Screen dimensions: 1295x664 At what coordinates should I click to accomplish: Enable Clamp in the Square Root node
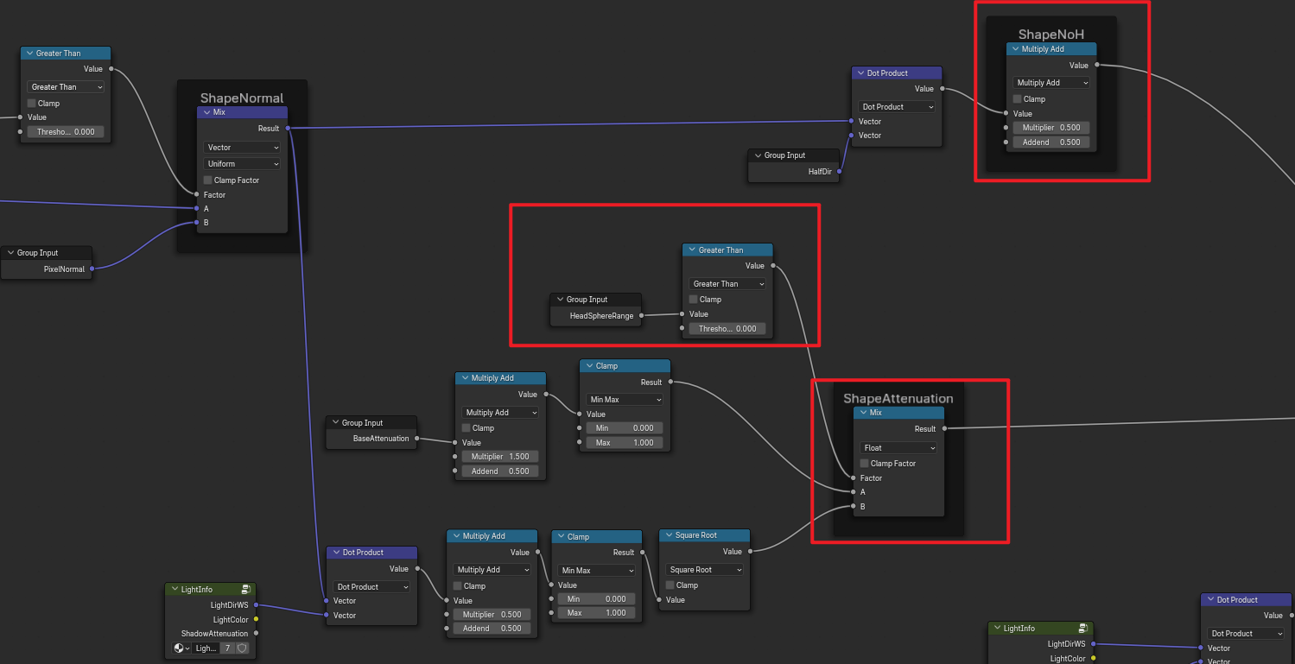coord(670,585)
